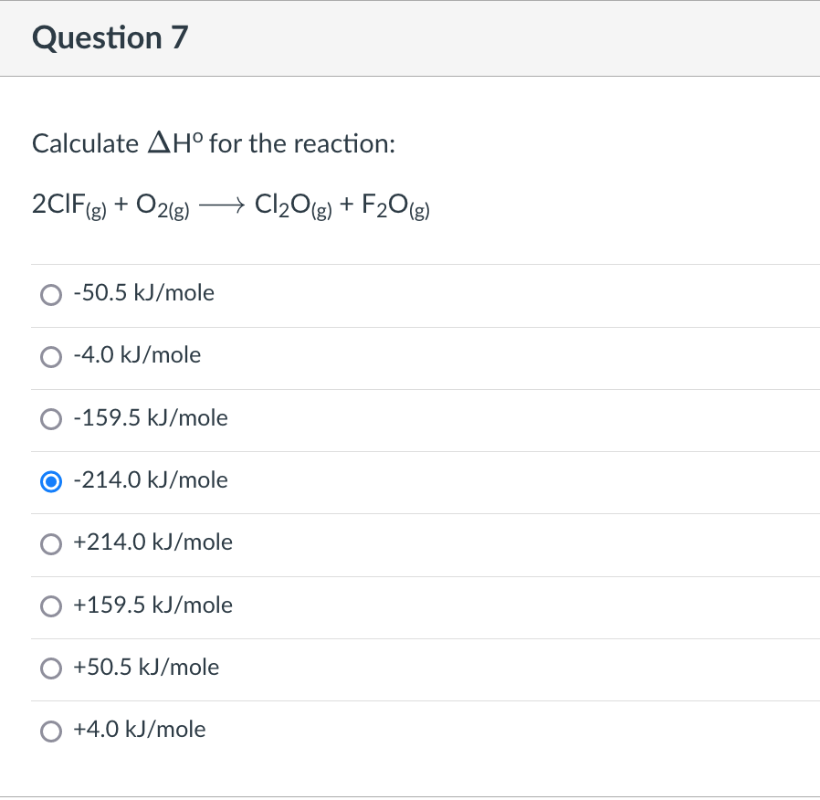
Task: Select the -50.5 kJ/mole radio button
Action: [51, 294]
